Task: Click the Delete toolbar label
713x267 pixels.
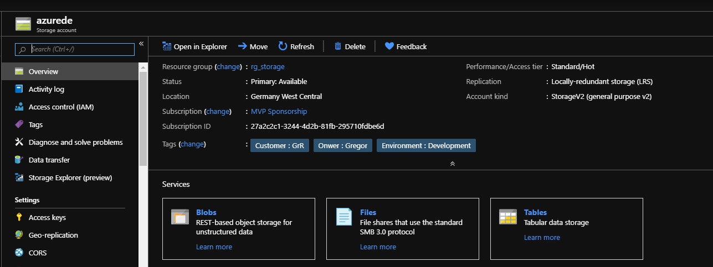Action: [355, 46]
